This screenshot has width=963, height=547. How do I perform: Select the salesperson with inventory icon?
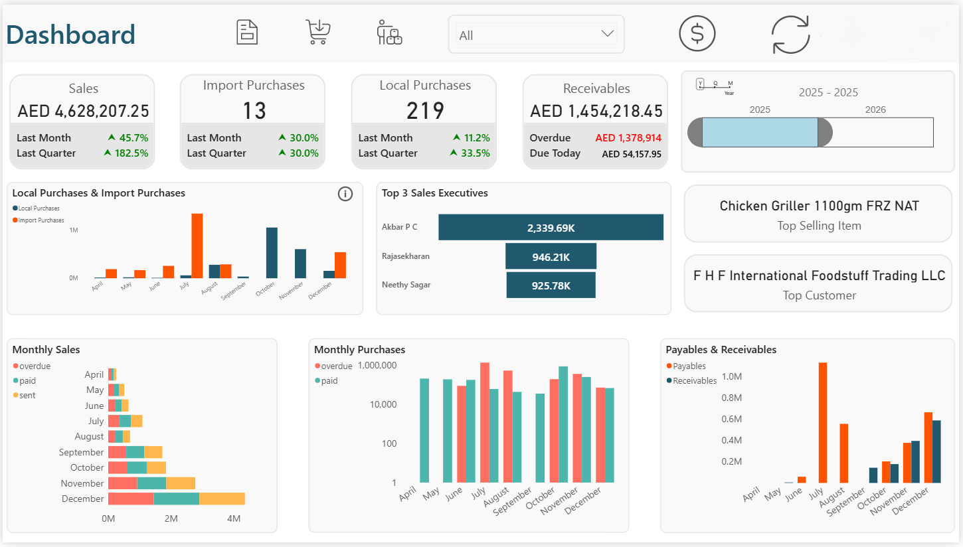pyautogui.click(x=389, y=32)
